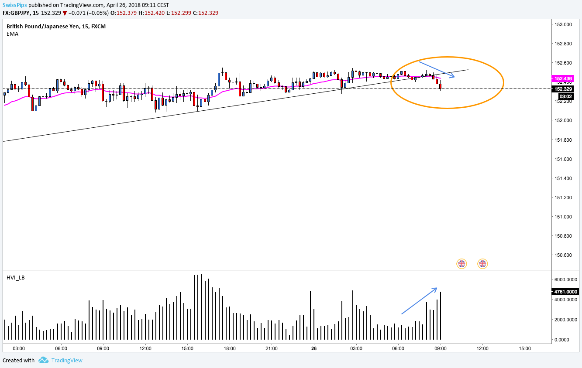Image resolution: width=582 pixels, height=368 pixels.
Task: Click the high value H:152.420
Action: tap(151, 13)
